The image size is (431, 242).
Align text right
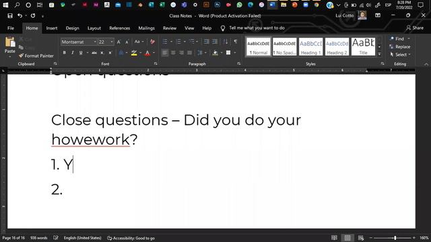(x=181, y=52)
